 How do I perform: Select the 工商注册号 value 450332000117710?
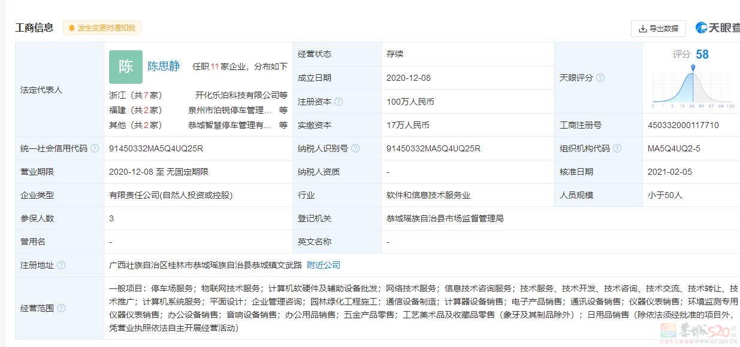coord(683,125)
